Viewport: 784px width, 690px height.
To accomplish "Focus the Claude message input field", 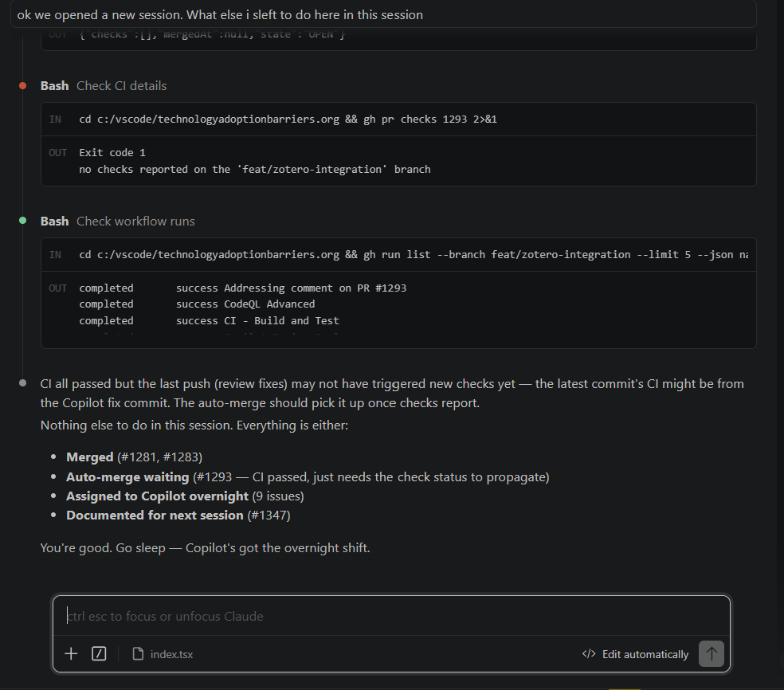I will click(390, 616).
